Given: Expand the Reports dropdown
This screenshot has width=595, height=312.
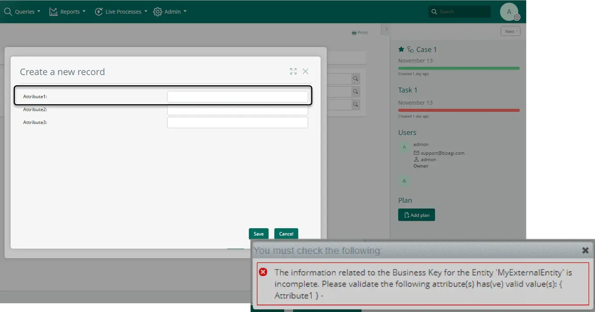Looking at the screenshot, I should 67,12.
